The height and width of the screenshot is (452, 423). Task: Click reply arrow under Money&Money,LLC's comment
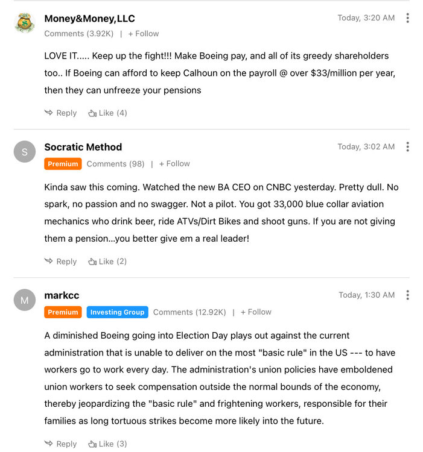pos(49,113)
